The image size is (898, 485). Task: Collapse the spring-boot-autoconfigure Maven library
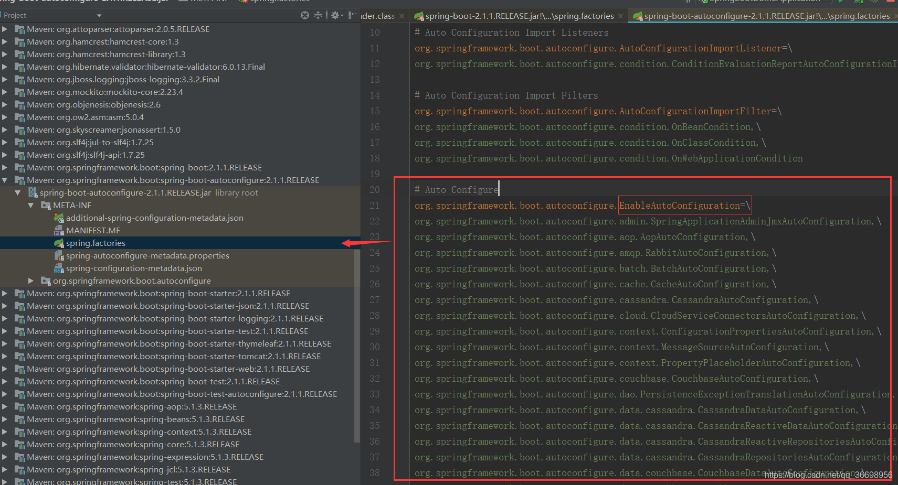pos(5,180)
